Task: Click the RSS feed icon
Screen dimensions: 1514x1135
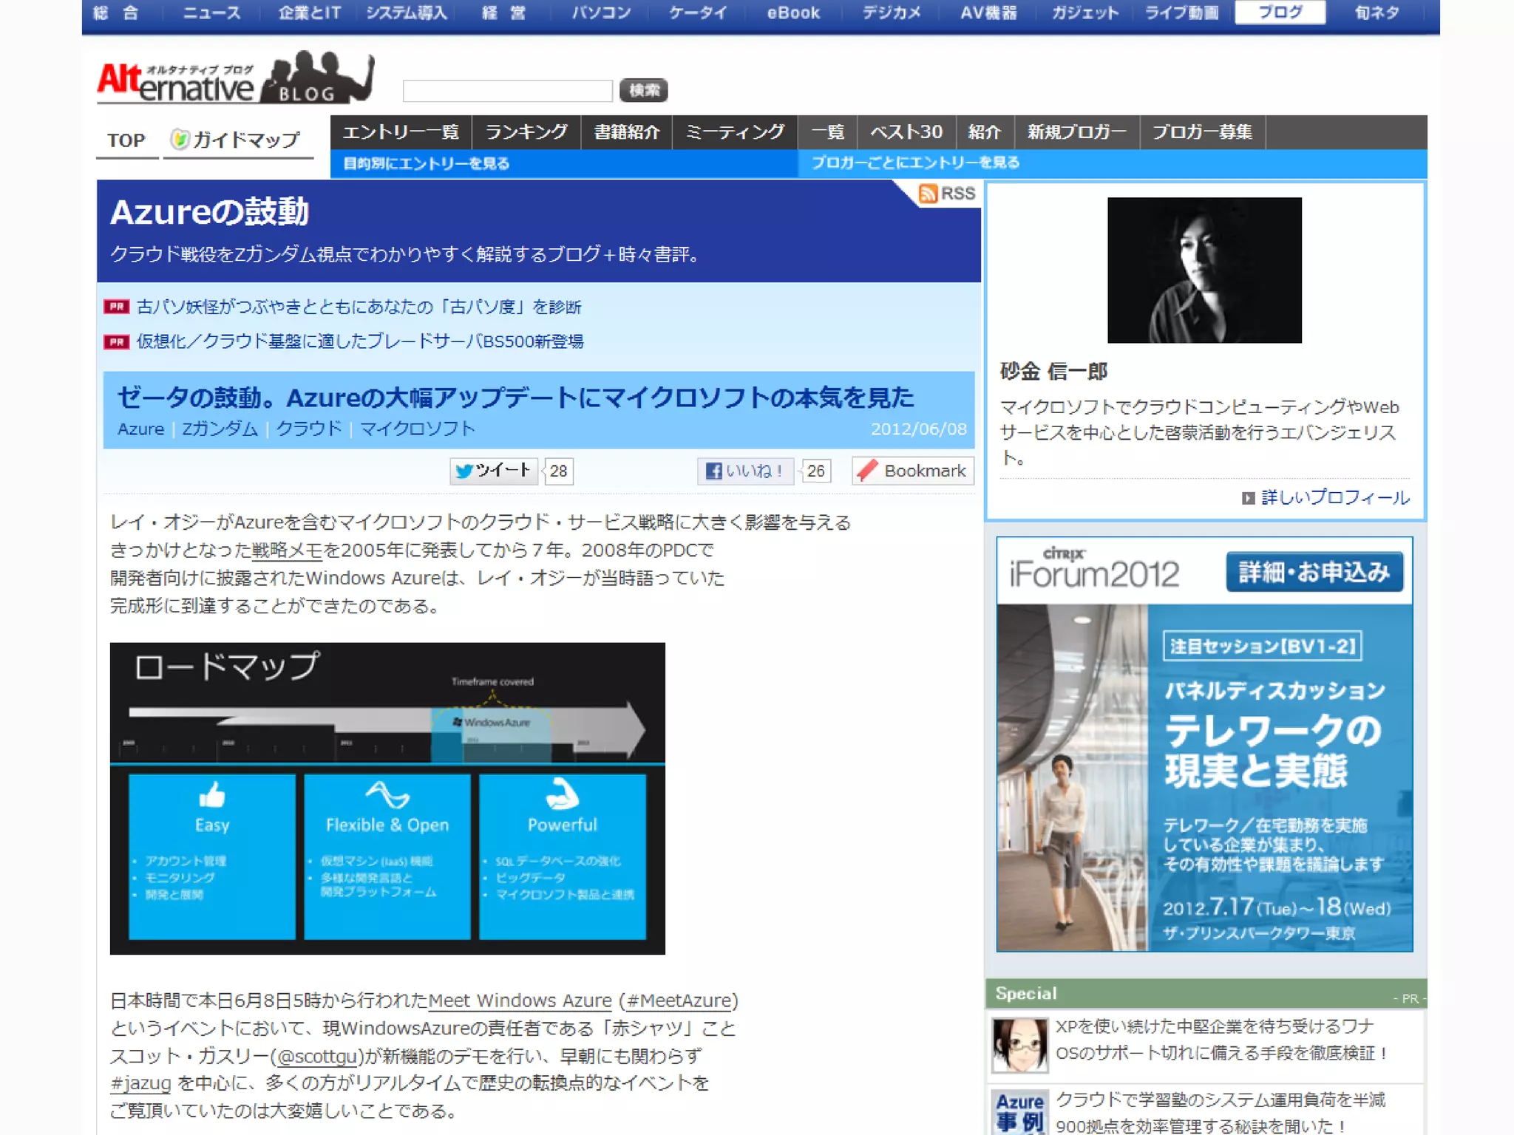Action: (928, 194)
